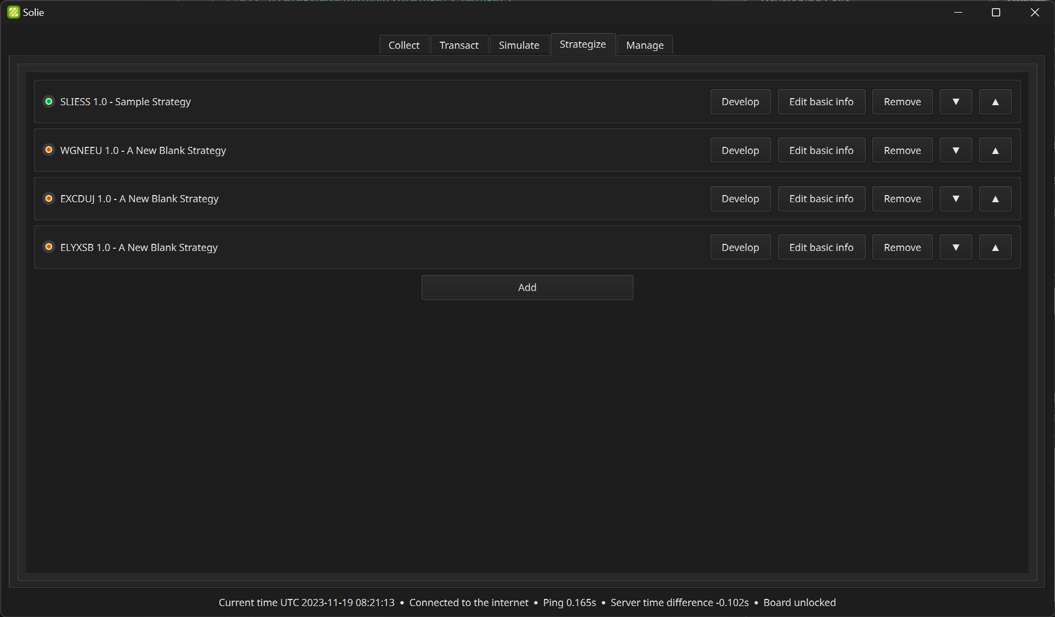
Task: Remove the ELYXSB blank strategy
Action: coord(902,248)
